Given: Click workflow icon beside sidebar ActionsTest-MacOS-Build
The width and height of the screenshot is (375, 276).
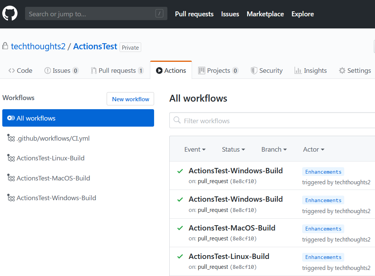Looking at the screenshot, I should coord(11,177).
